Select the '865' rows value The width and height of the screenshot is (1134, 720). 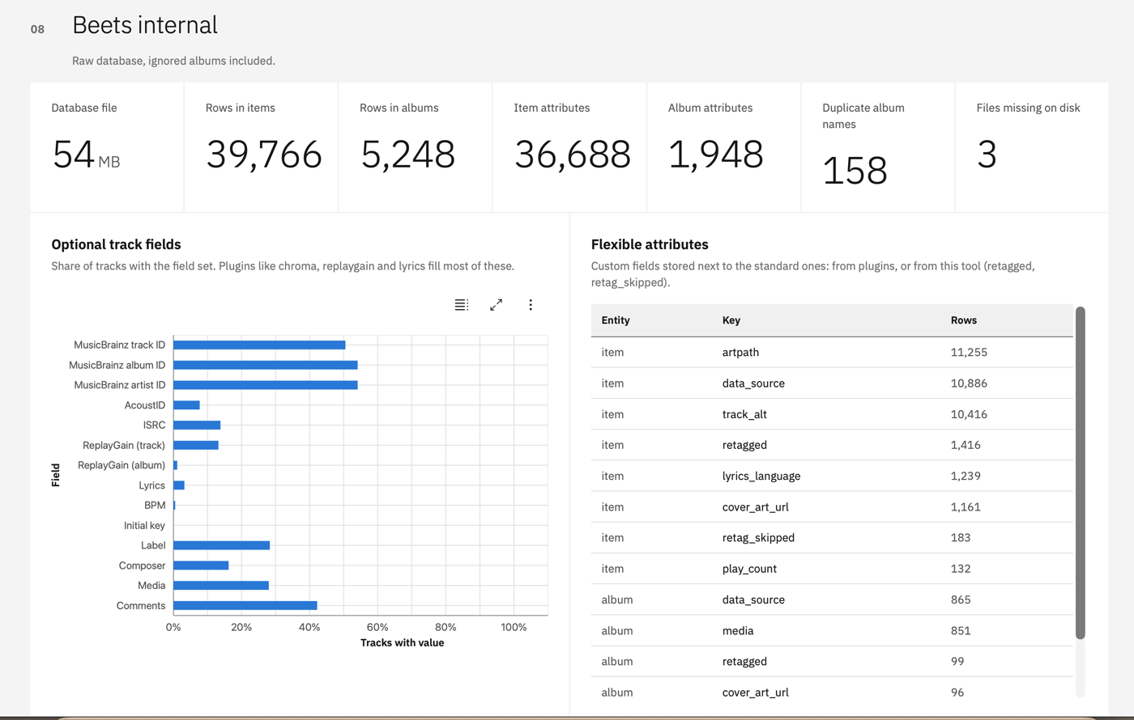tap(961, 599)
